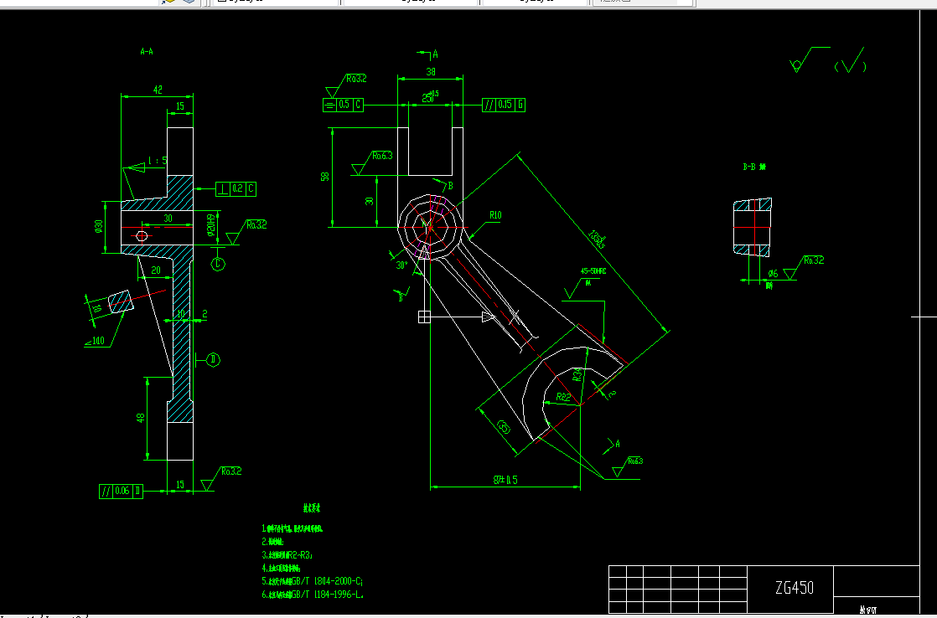Screen dimensions: 937x618
Task: Select symmetry tolerance frame 0.5 C
Action: click(343, 105)
